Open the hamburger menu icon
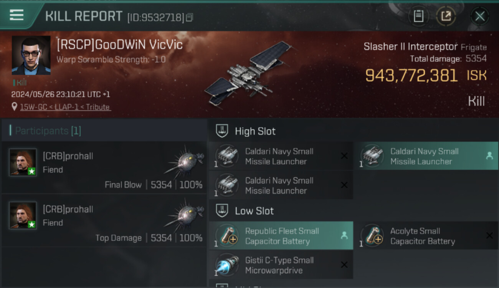The width and height of the screenshot is (499, 288). click(17, 15)
